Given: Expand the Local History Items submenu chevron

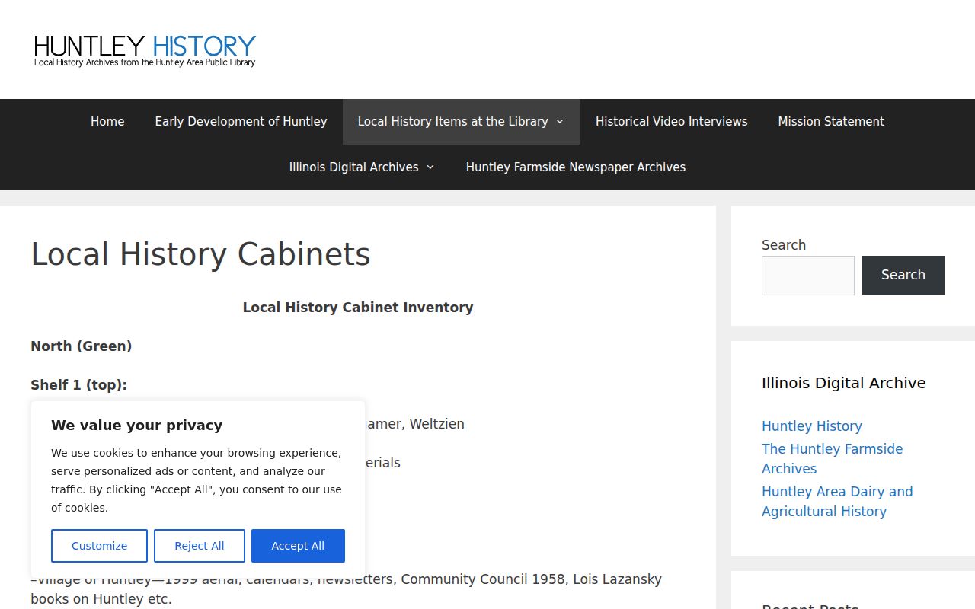Looking at the screenshot, I should (x=560, y=122).
